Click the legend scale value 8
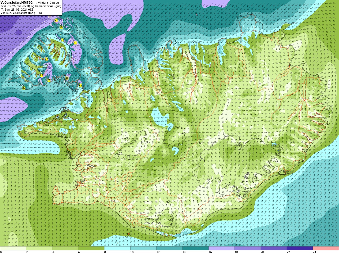339x254 pixels. [x=105, y=252]
